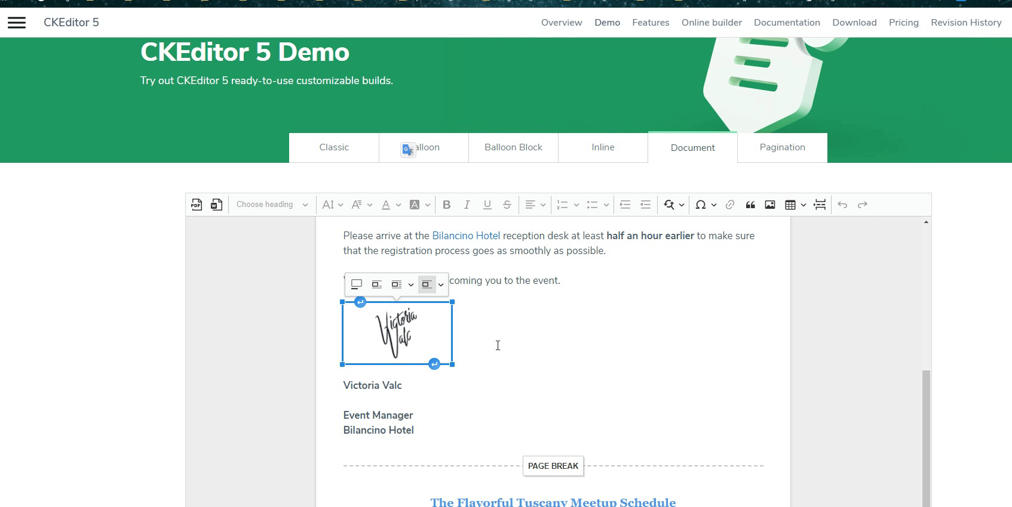Export the document to PDF
1012x507 pixels.
(x=197, y=205)
